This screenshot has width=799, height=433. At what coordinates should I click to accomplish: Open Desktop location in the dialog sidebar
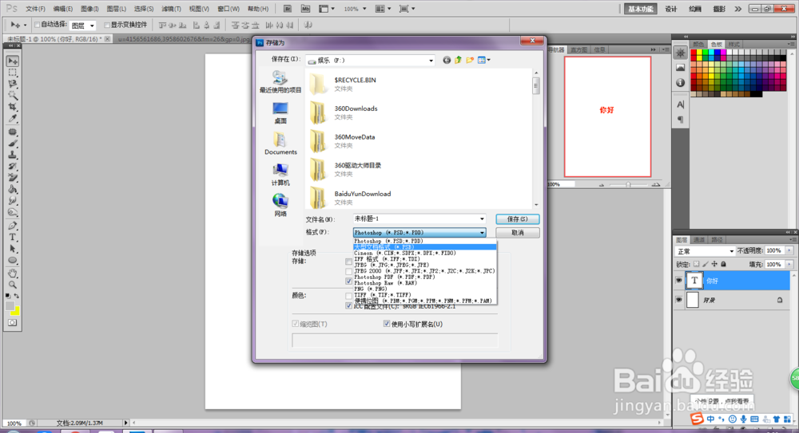click(x=280, y=113)
